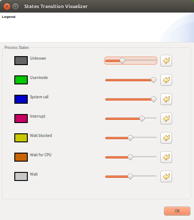Screen dimensions: 194x220
Task: Click the Wait blocked slider handle
Action: [130, 138]
